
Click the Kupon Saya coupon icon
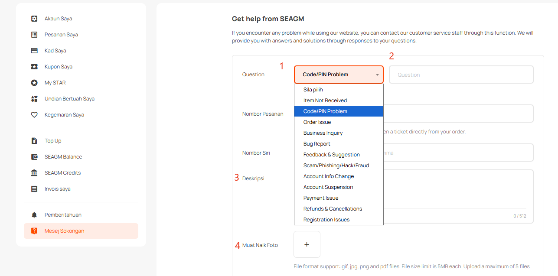click(x=34, y=67)
